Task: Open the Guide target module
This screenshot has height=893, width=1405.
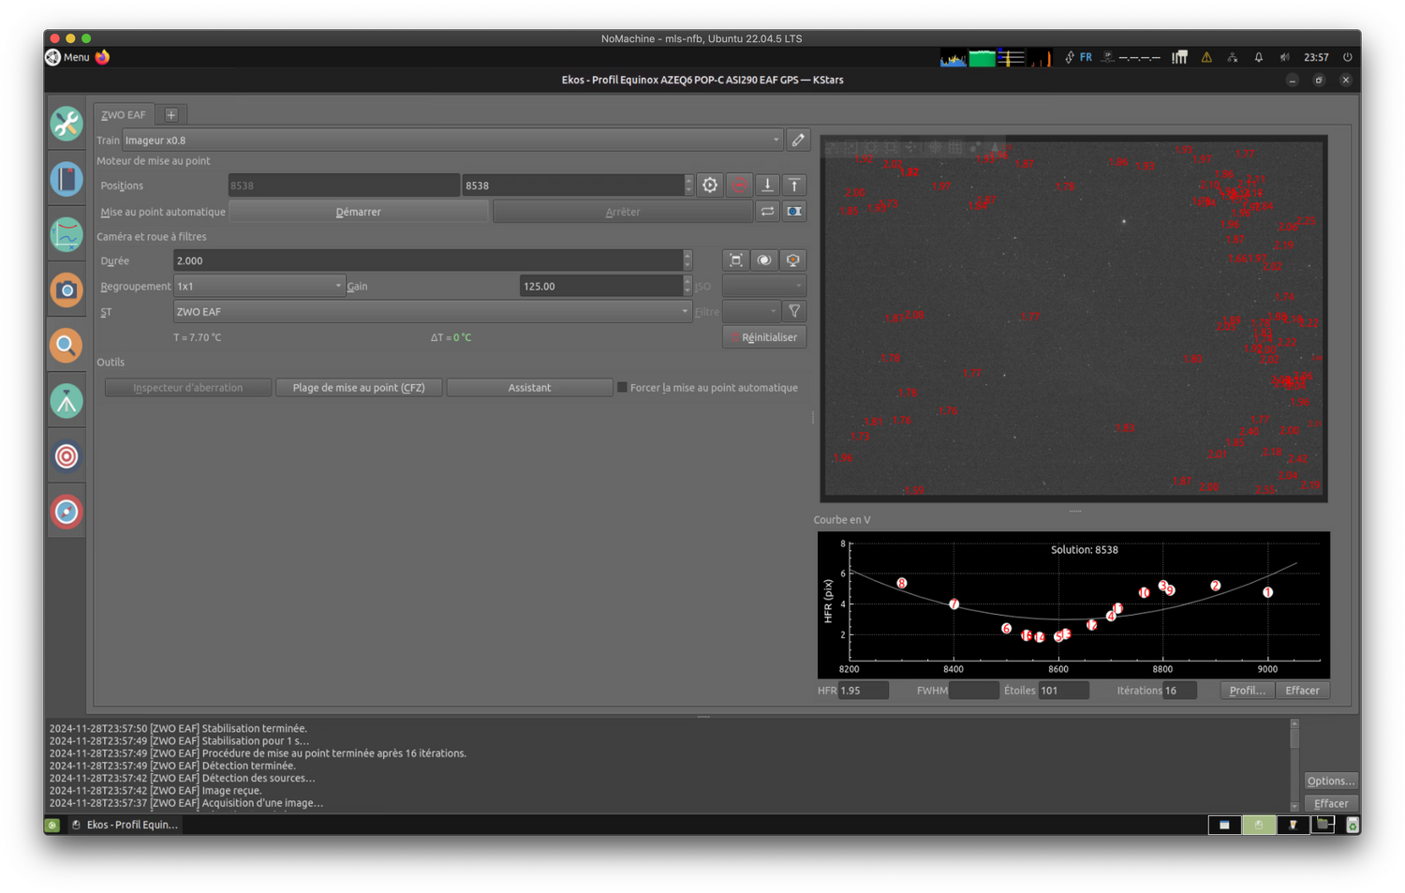Action: 67,457
